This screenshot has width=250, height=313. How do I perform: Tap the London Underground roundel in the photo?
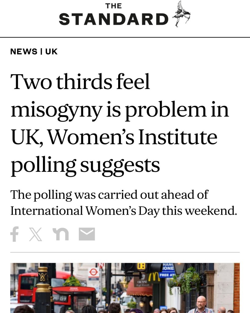pos(93,272)
